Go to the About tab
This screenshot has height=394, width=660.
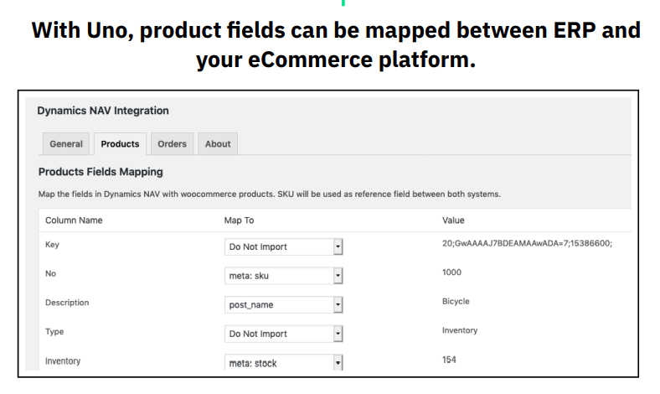coord(218,144)
